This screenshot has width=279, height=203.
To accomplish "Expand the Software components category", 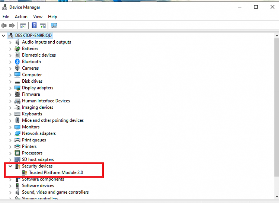I will tap(10, 179).
